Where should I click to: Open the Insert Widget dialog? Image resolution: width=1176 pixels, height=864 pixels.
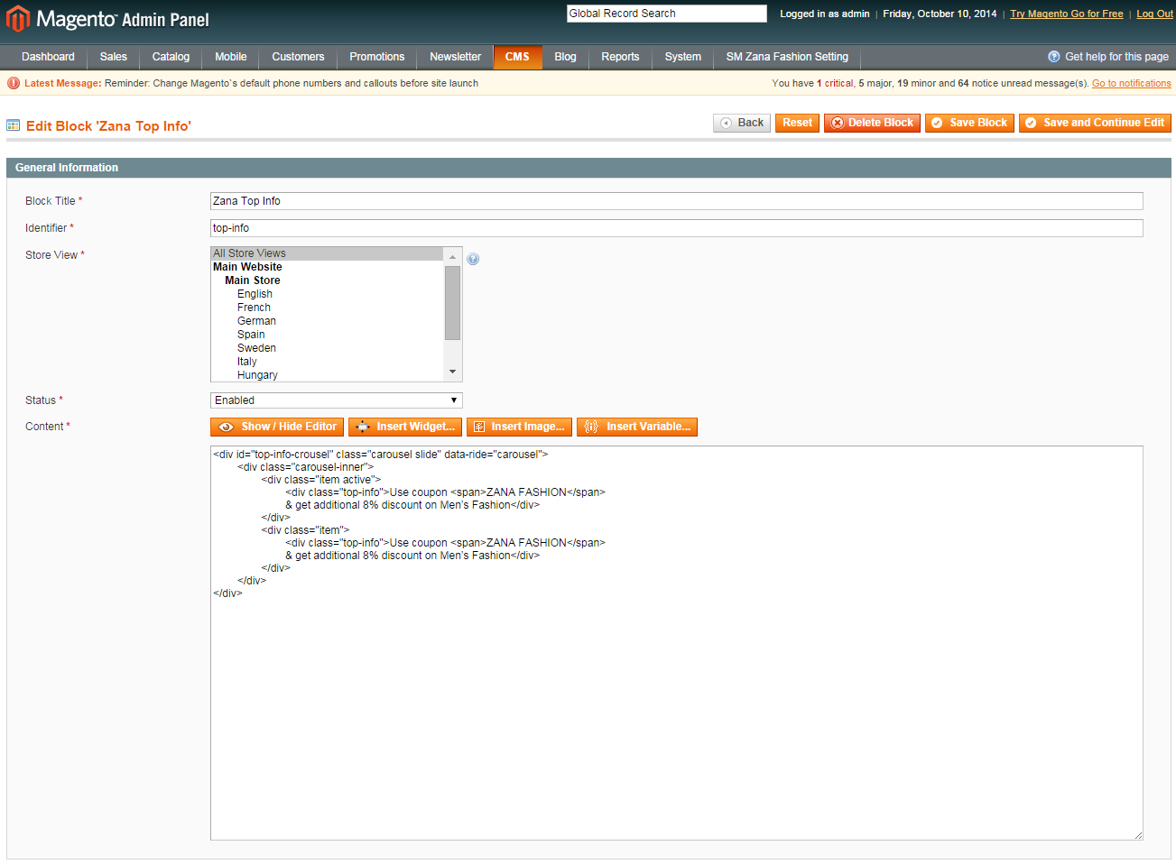coord(405,427)
